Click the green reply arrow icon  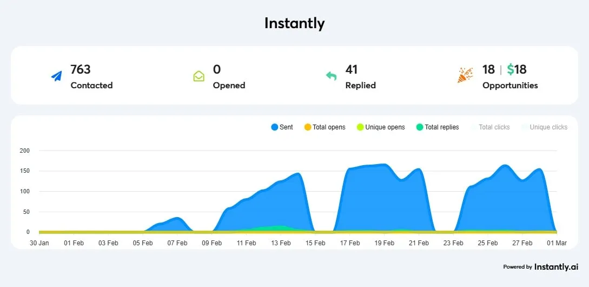click(x=332, y=76)
